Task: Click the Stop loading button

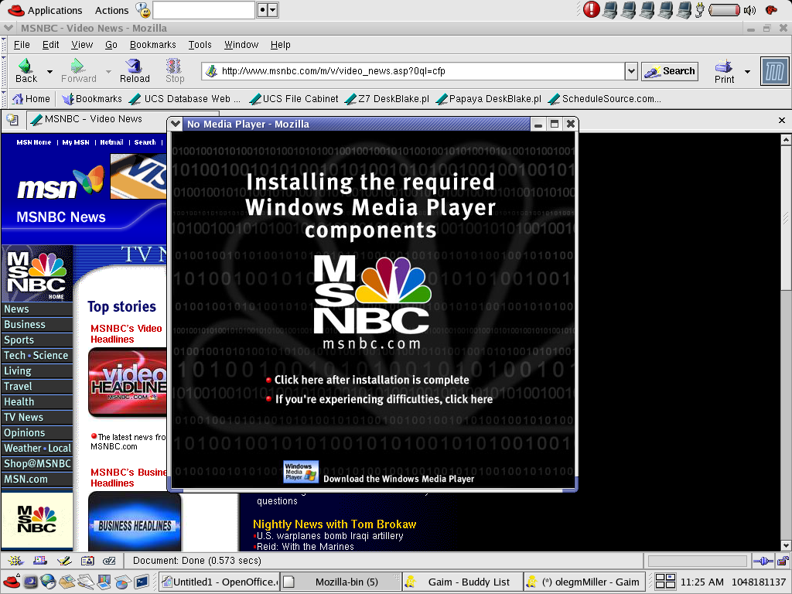Action: (174, 70)
